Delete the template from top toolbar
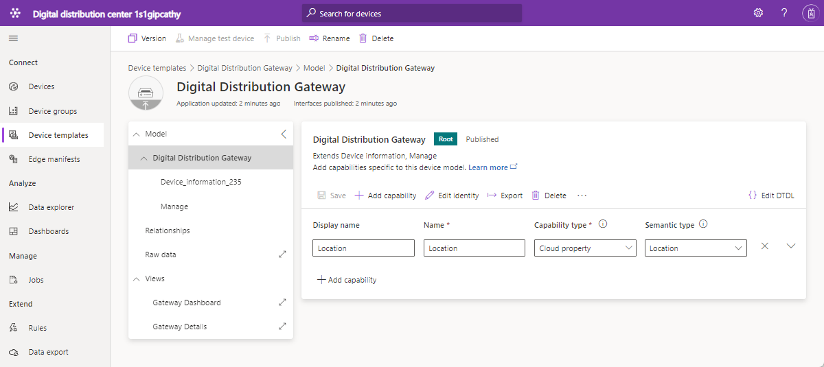This screenshot has width=824, height=367. (x=376, y=38)
